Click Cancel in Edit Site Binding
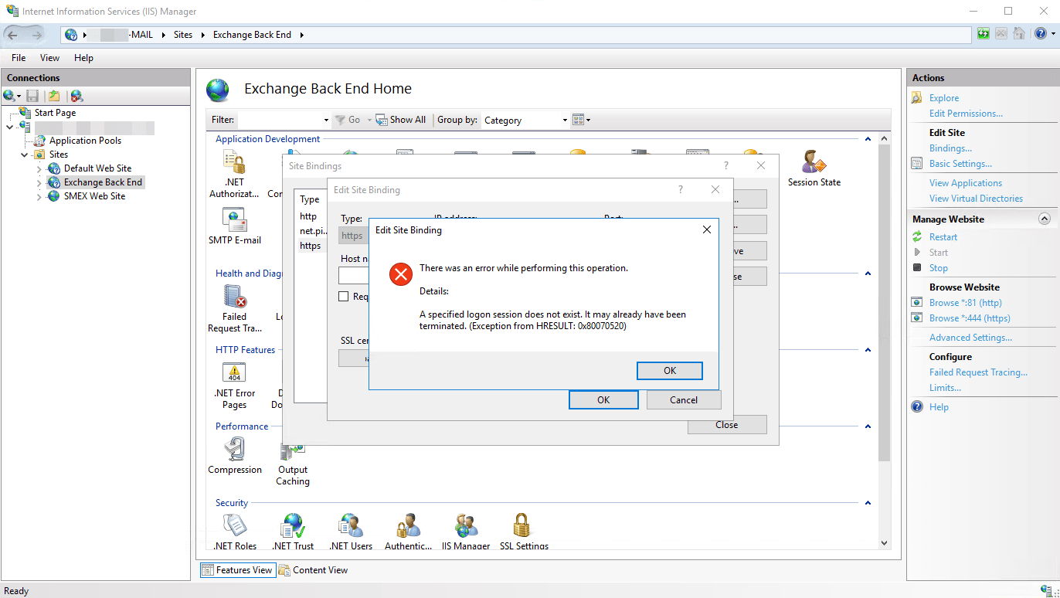This screenshot has height=598, width=1060. point(683,400)
